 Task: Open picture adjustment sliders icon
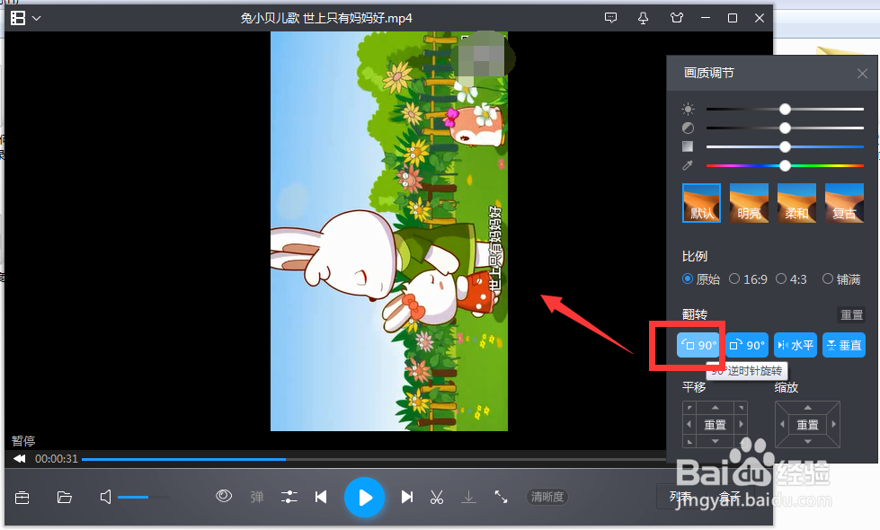point(289,497)
